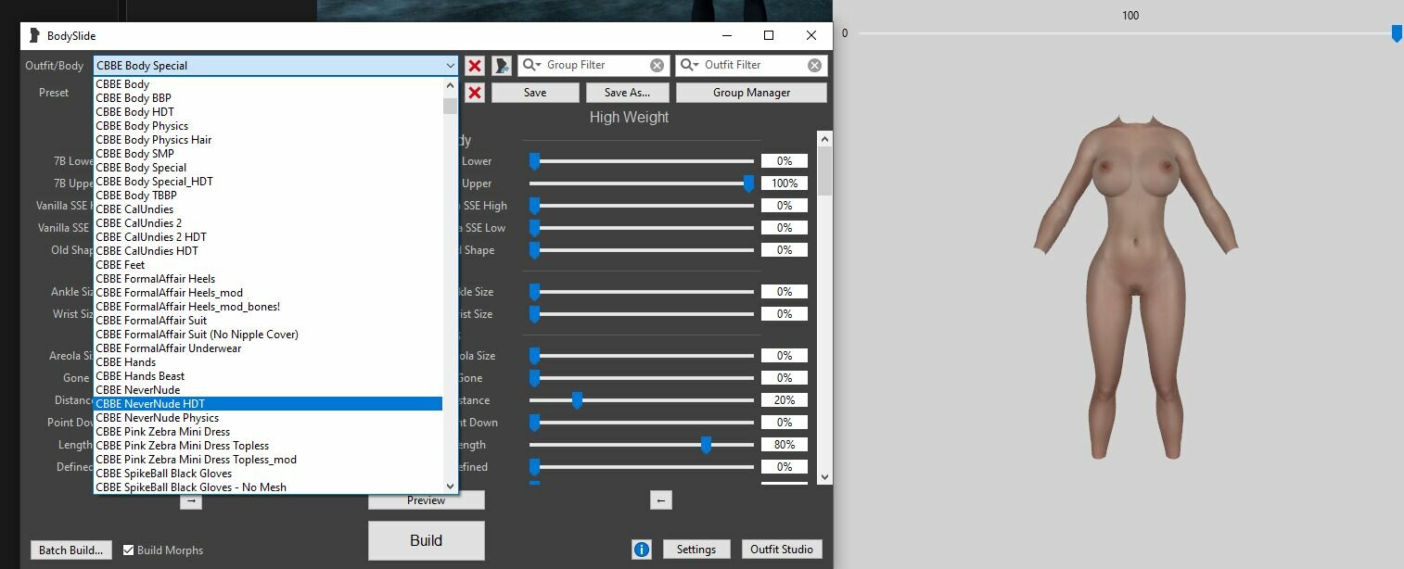Select CBBE NeverNude HDT entry
The height and width of the screenshot is (569, 1404).
(x=267, y=403)
